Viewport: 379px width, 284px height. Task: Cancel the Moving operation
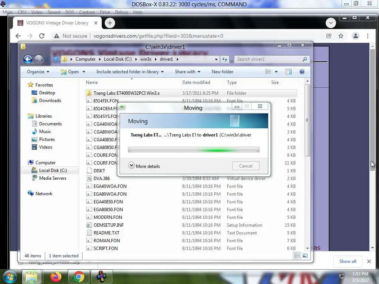(246, 166)
